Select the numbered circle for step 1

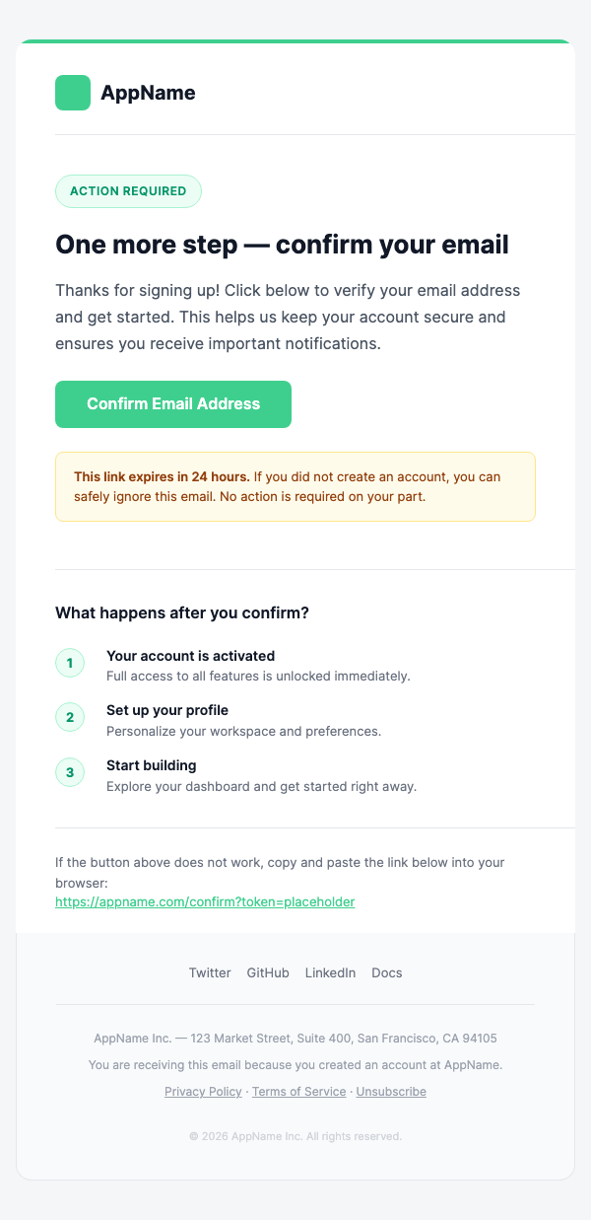point(70,663)
